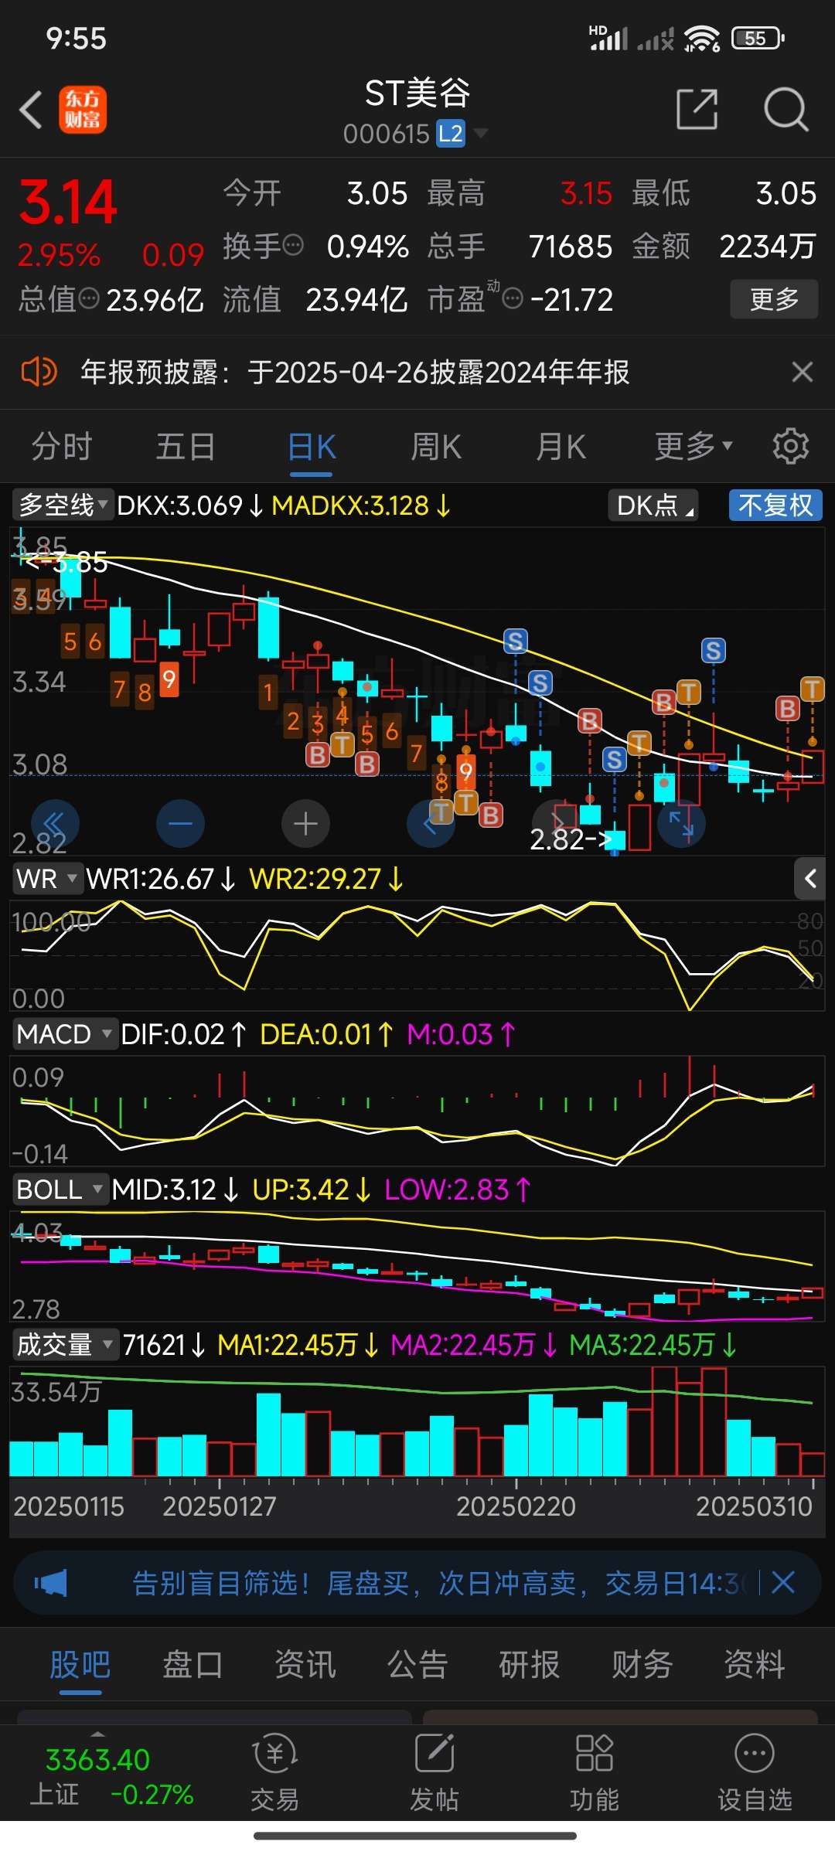
Task: Zoom in chart with plus button
Action: pyautogui.click(x=305, y=823)
